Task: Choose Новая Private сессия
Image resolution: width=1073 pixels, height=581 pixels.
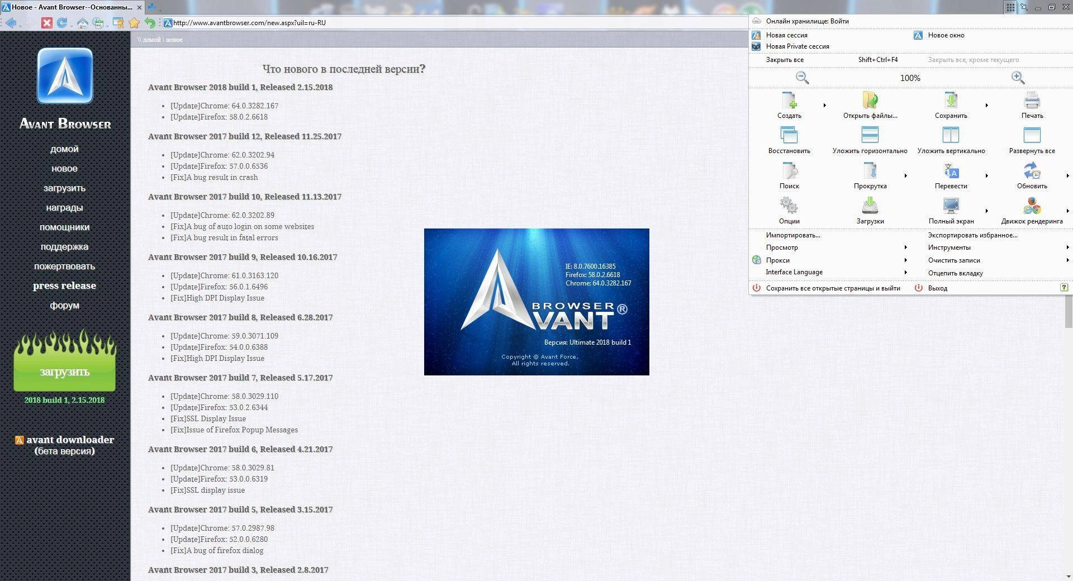Action: pos(797,46)
